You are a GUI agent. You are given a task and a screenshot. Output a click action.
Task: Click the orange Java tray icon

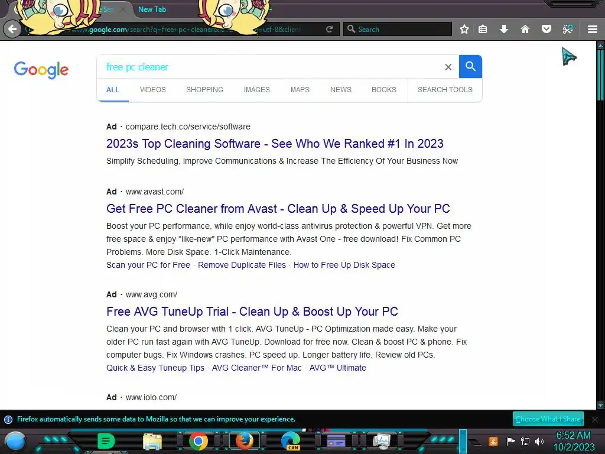pyautogui.click(x=493, y=441)
